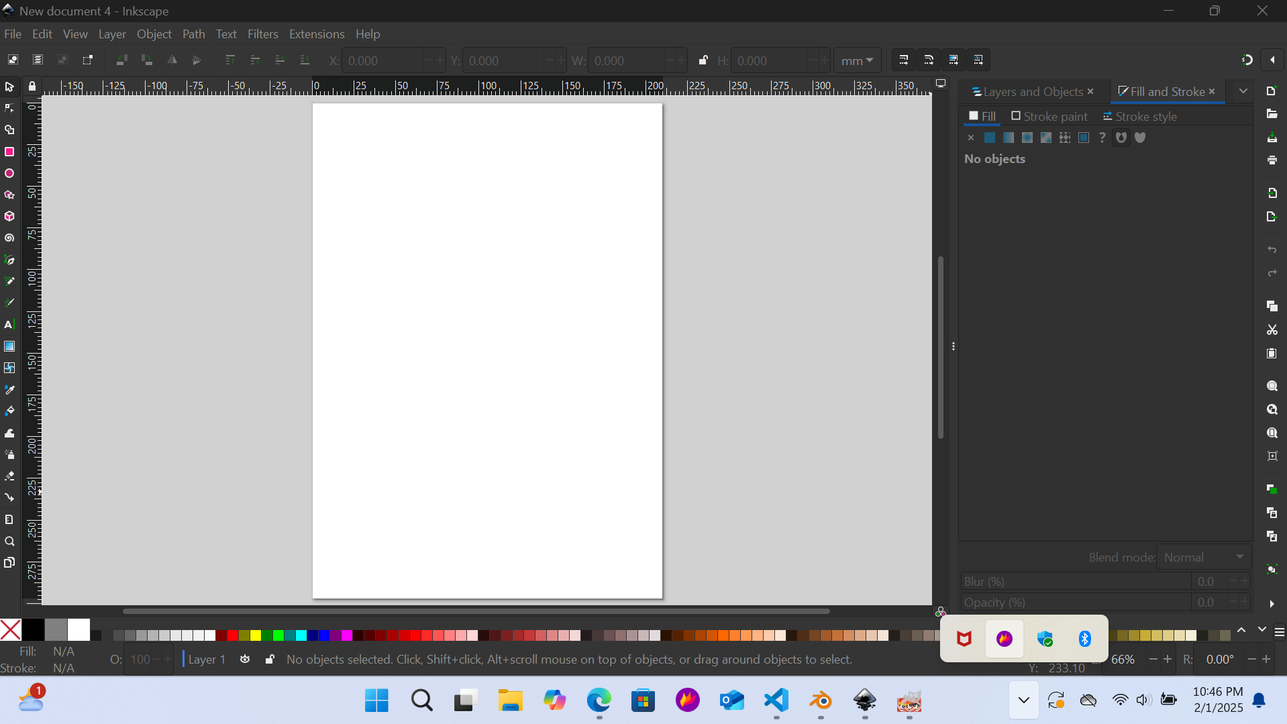
Task: Toggle the snapping control icon
Action: coord(1247,60)
